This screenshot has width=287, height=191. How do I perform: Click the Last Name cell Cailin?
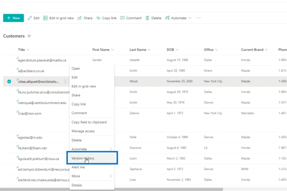133,158
